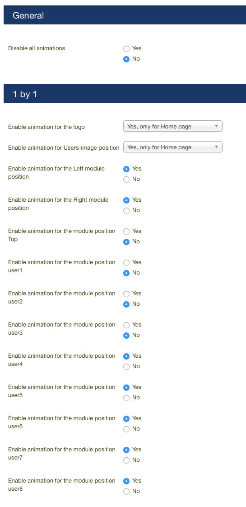This screenshot has width=246, height=507.
Task: Select Yes for Disable all animations
Action: pyautogui.click(x=126, y=49)
